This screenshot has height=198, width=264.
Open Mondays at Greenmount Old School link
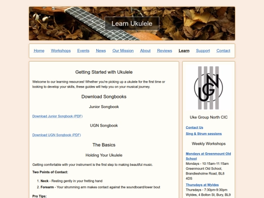[208, 156]
